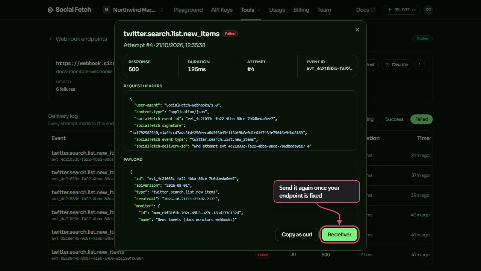Click the back chevron beside Webhook endpoints
481x271 pixels.
point(51,39)
